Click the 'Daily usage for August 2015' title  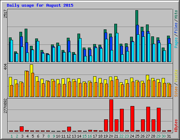click(x=40, y=5)
